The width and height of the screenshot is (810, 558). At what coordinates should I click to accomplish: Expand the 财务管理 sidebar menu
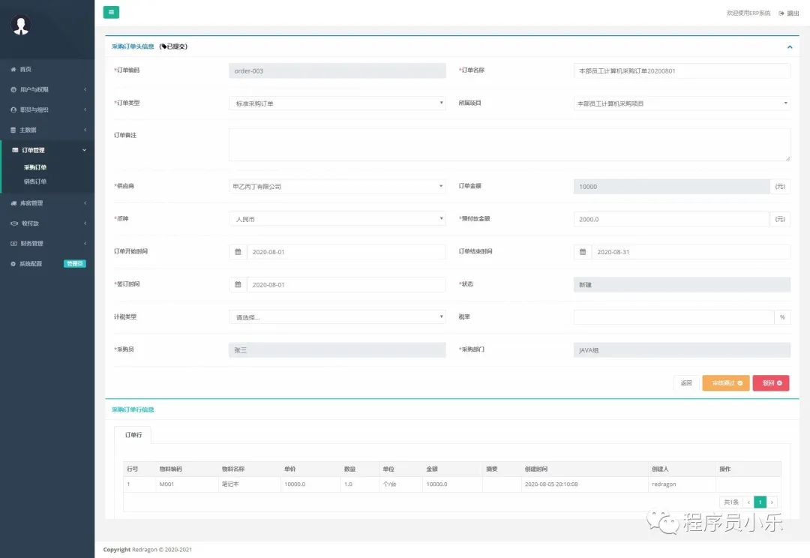coord(47,243)
